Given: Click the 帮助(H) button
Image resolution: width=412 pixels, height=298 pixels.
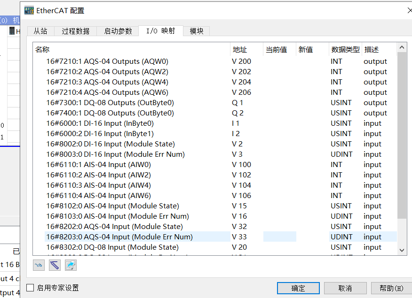Looking at the screenshot, I should [x=391, y=288].
